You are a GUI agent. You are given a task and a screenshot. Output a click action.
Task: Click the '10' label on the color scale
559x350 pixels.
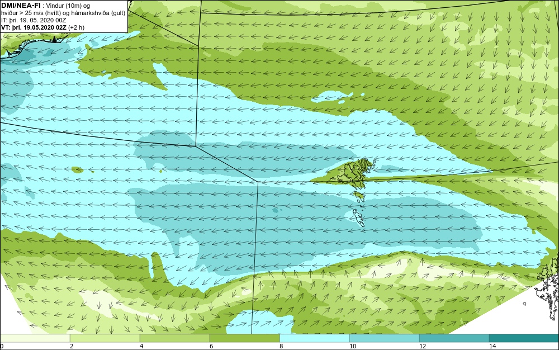pyautogui.click(x=353, y=346)
